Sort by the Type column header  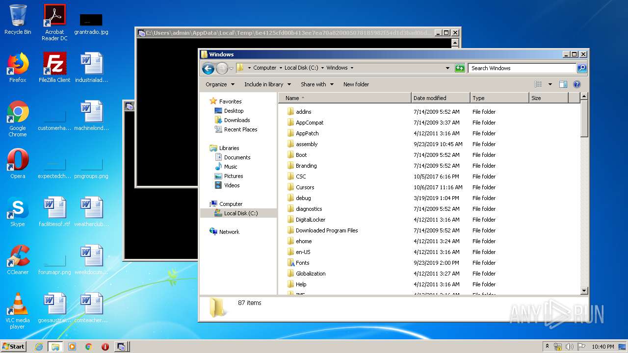tap(499, 98)
